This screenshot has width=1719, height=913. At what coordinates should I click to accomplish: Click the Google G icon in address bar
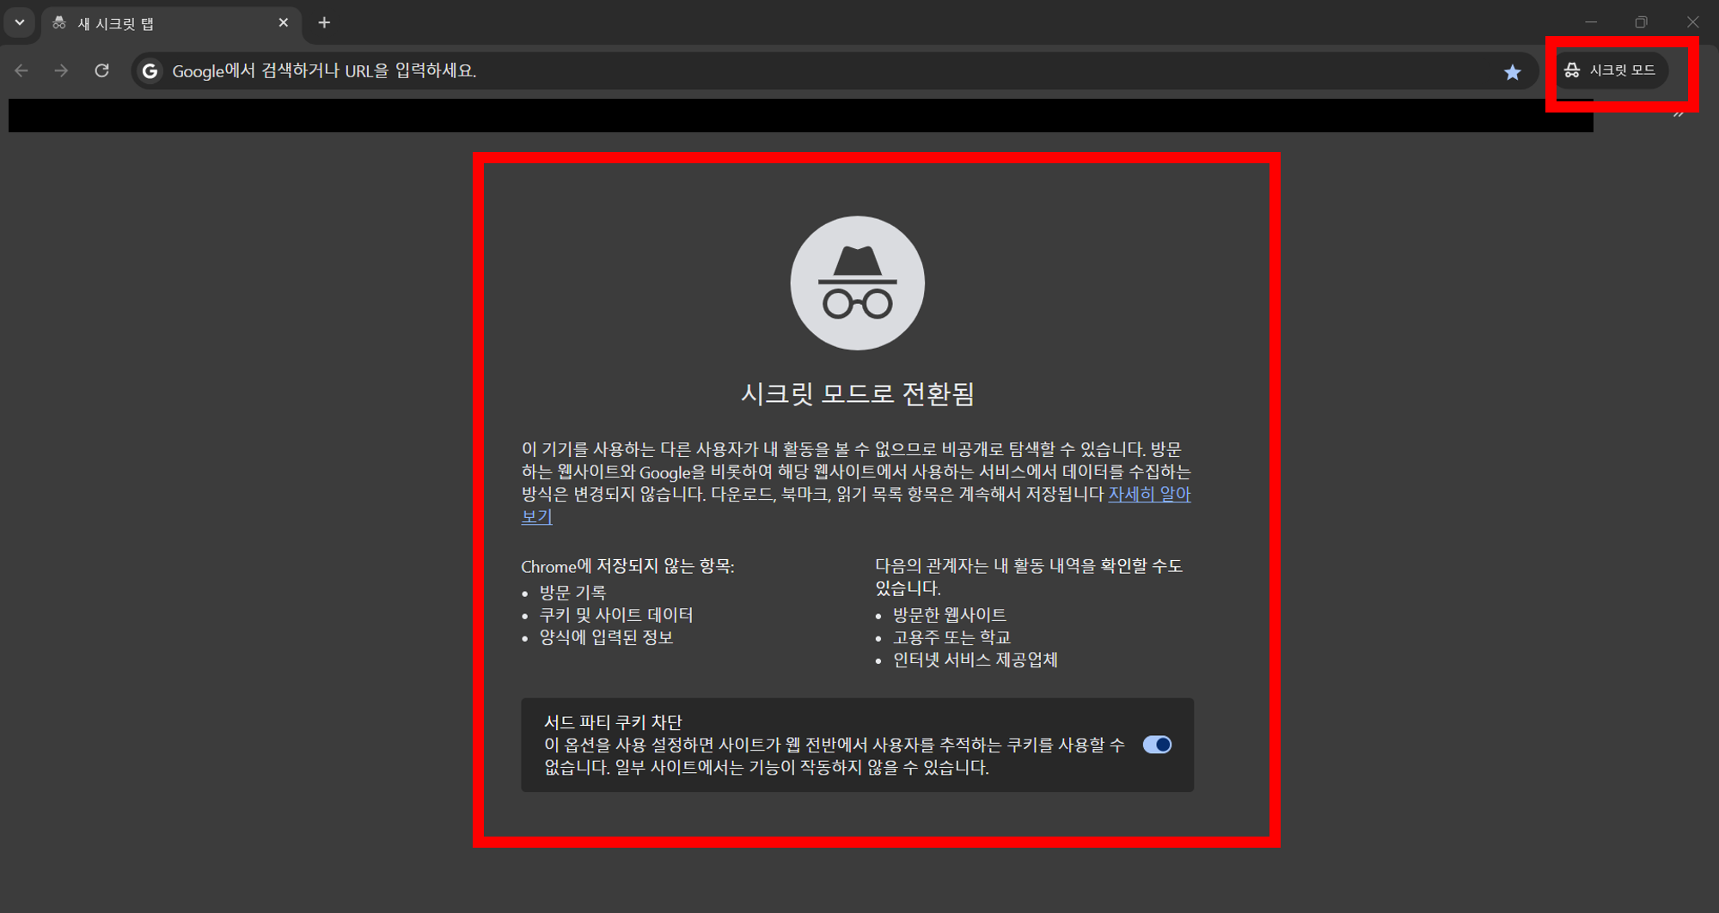pos(150,71)
